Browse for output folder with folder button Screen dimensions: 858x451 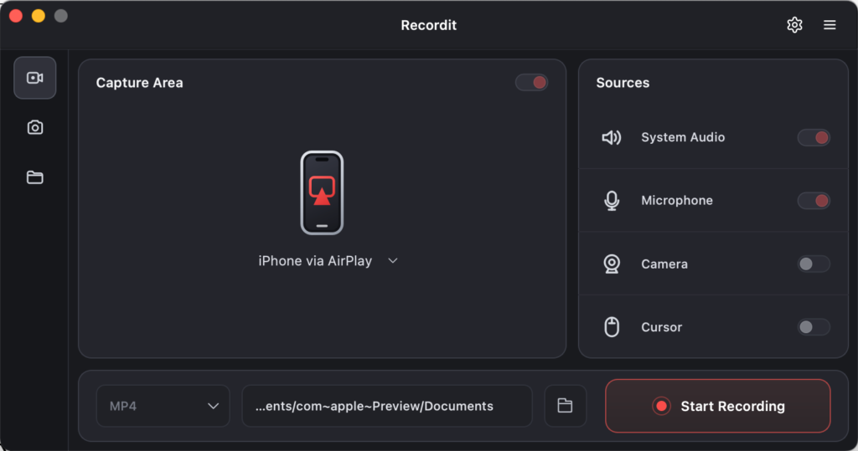click(x=566, y=406)
